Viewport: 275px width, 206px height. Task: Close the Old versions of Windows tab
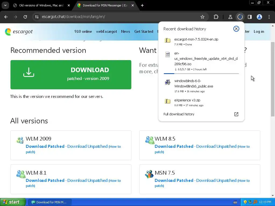click(69, 5)
